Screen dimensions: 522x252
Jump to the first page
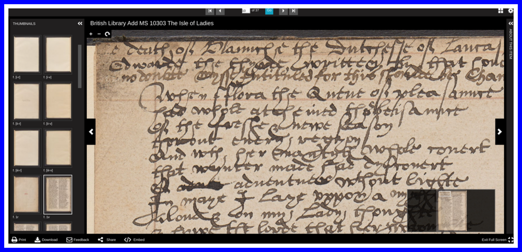(x=210, y=11)
